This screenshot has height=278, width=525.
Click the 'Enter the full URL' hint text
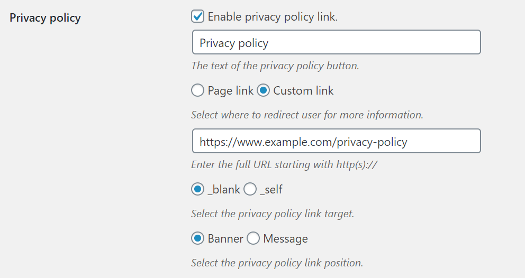[x=285, y=164]
